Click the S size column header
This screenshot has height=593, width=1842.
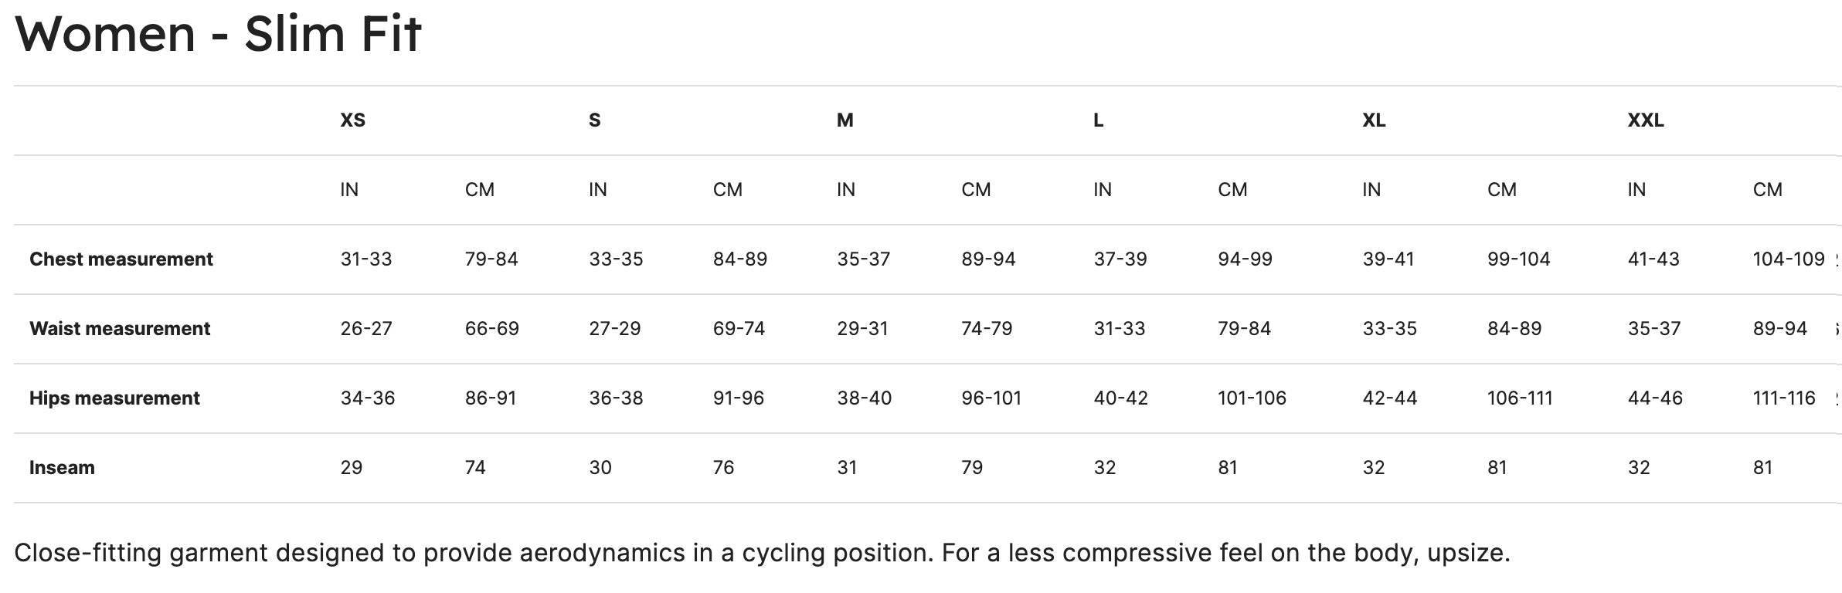point(594,120)
